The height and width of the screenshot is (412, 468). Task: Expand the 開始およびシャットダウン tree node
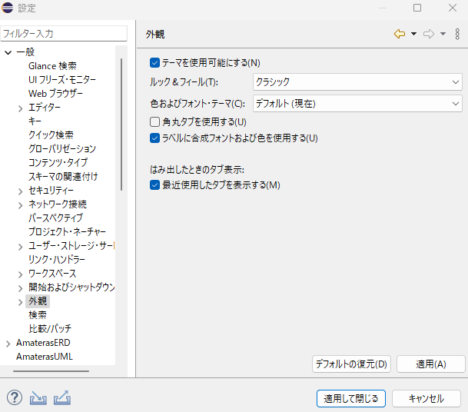[20, 288]
